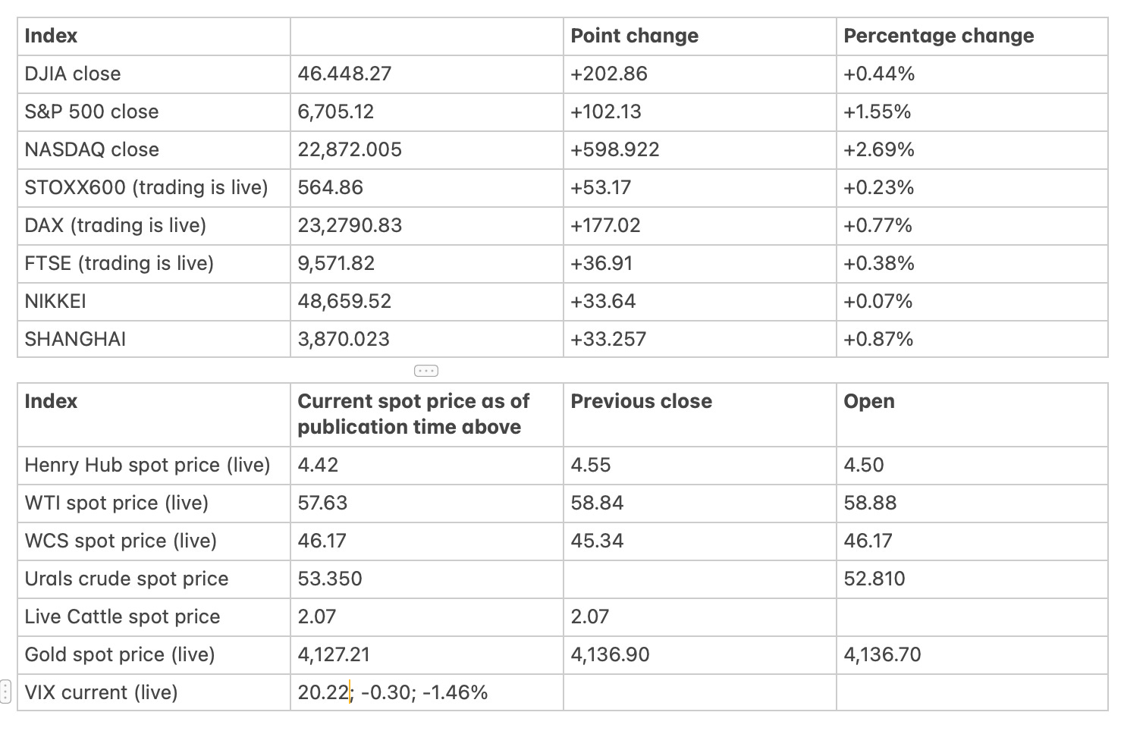The height and width of the screenshot is (731, 1124).
Task: Click the empty header cell above 46.448.27
Action: (x=427, y=36)
